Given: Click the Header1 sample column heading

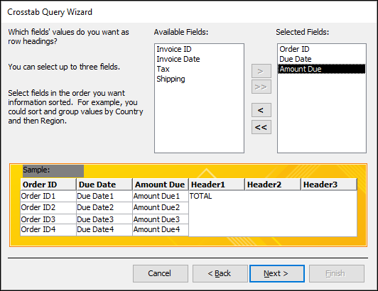Looking at the screenshot, I should pyautogui.click(x=217, y=185).
